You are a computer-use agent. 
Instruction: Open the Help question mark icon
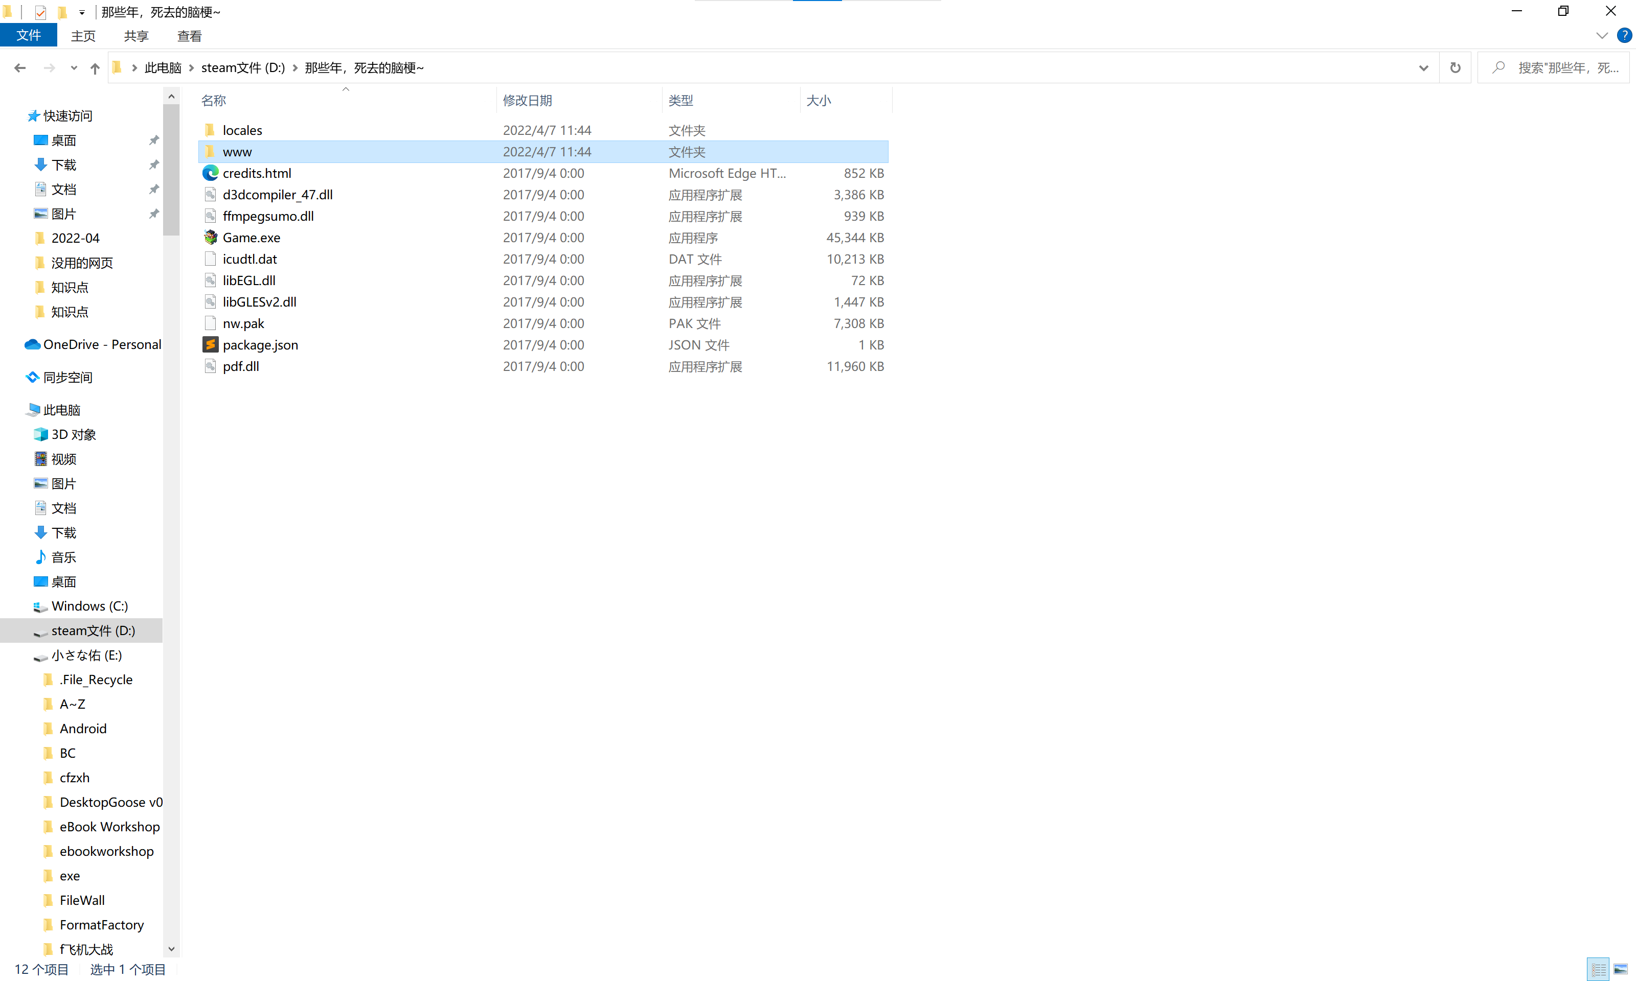1624,35
